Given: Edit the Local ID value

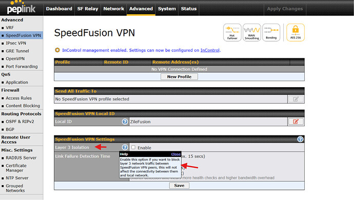Looking at the screenshot, I should pos(296,122).
